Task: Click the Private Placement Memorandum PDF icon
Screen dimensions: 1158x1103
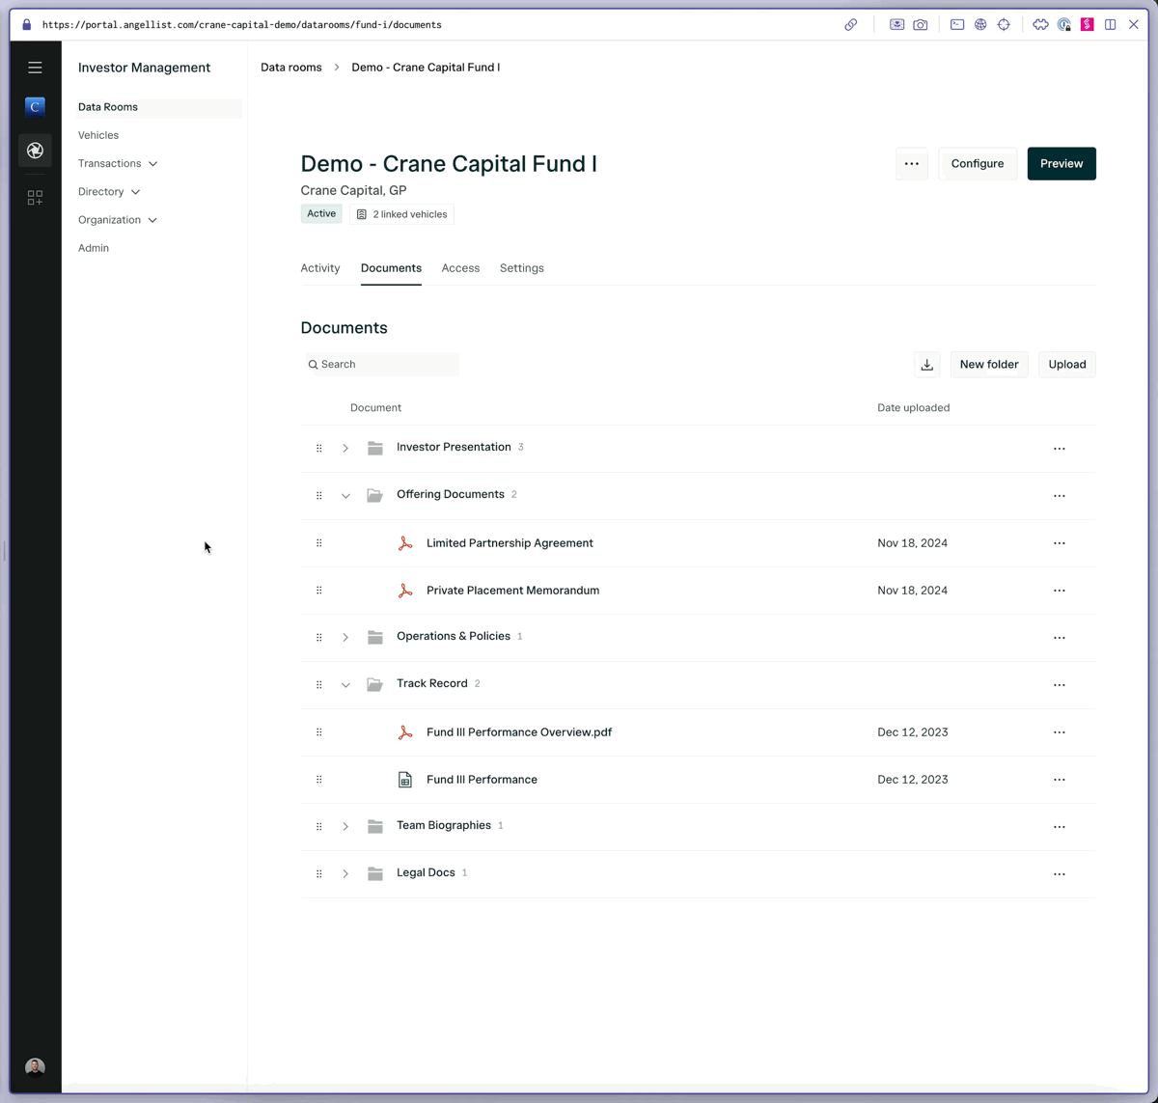Action: coord(405,591)
